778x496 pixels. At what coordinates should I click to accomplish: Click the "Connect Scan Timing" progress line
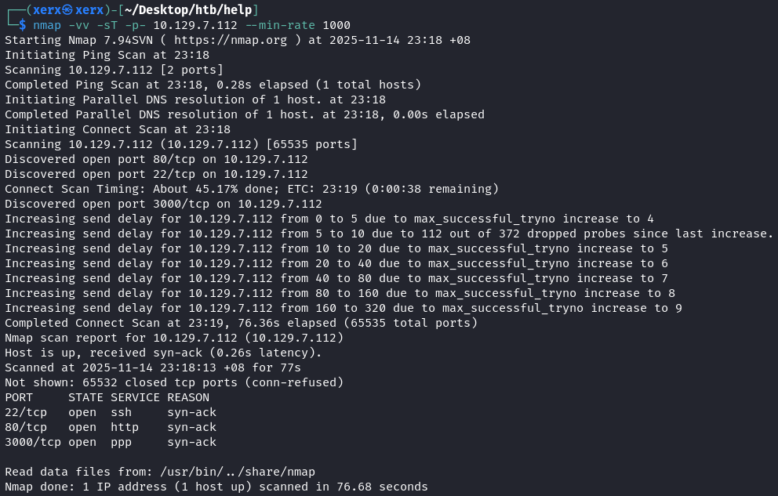point(252,189)
